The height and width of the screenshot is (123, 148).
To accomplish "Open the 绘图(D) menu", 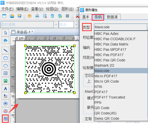I will point(52,9).
